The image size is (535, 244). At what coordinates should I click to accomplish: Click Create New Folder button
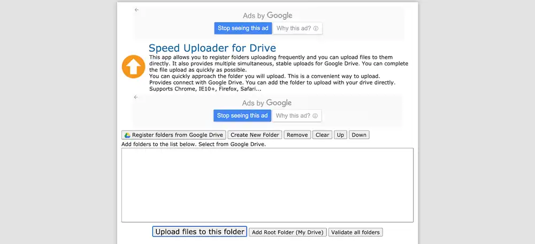255,135
